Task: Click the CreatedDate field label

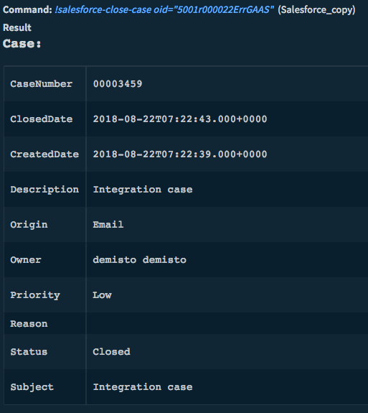Action: [44, 154]
